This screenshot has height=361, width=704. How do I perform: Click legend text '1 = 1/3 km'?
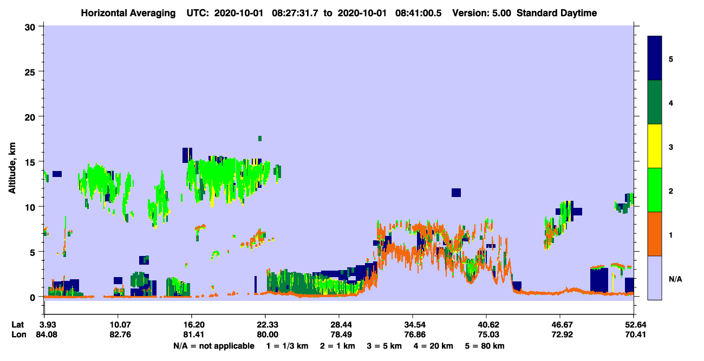[x=288, y=346]
